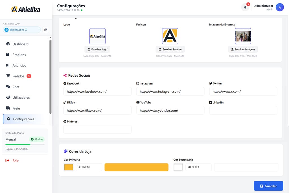The width and height of the screenshot is (289, 193).
Task: Click the copy store link icon
Action: pyautogui.click(x=45, y=30)
